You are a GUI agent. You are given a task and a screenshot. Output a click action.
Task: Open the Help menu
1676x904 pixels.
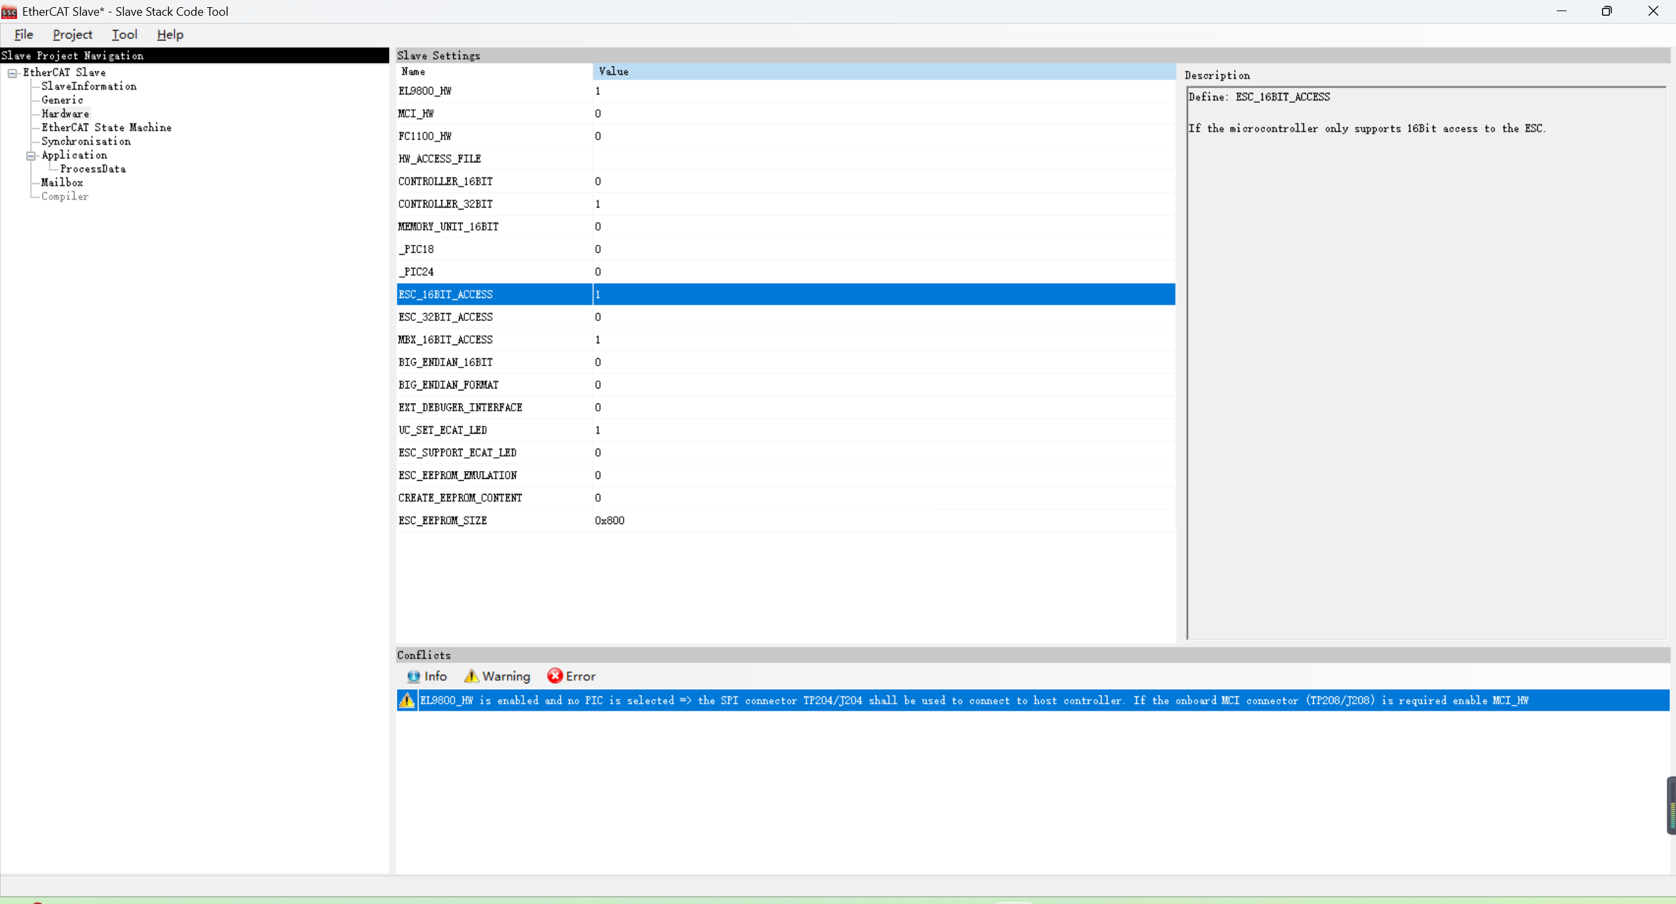pyautogui.click(x=170, y=34)
